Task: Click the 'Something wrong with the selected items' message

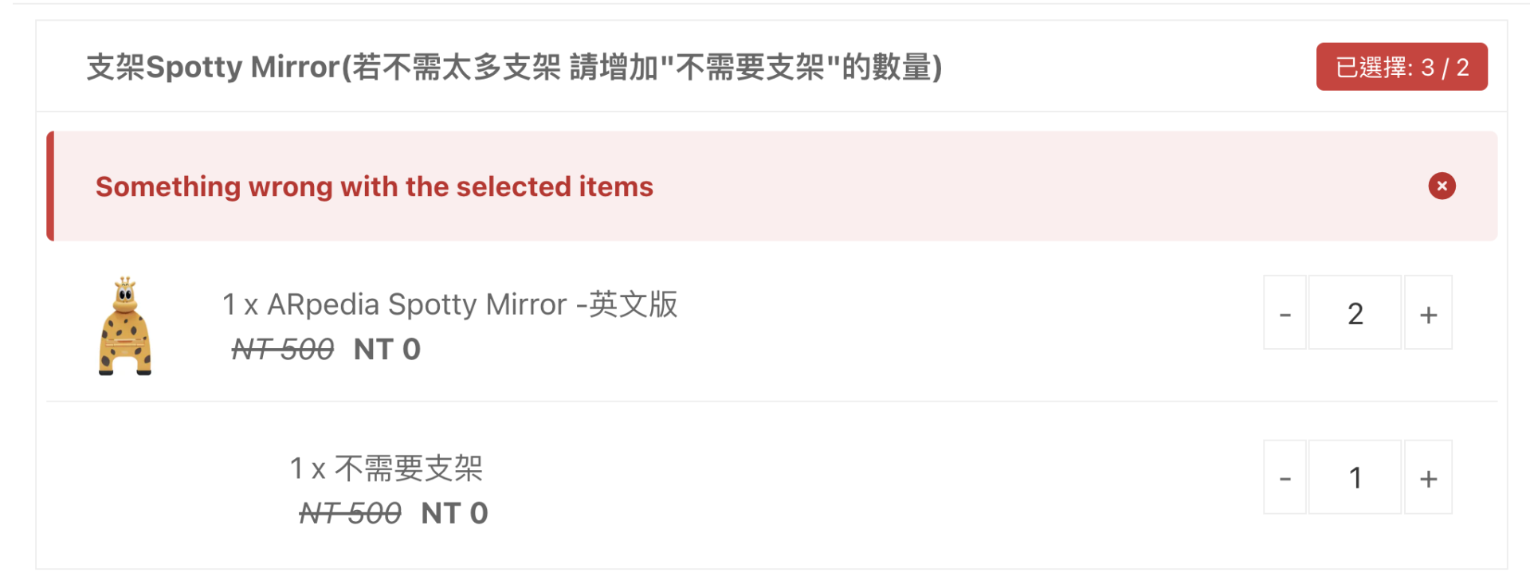Action: tap(375, 186)
